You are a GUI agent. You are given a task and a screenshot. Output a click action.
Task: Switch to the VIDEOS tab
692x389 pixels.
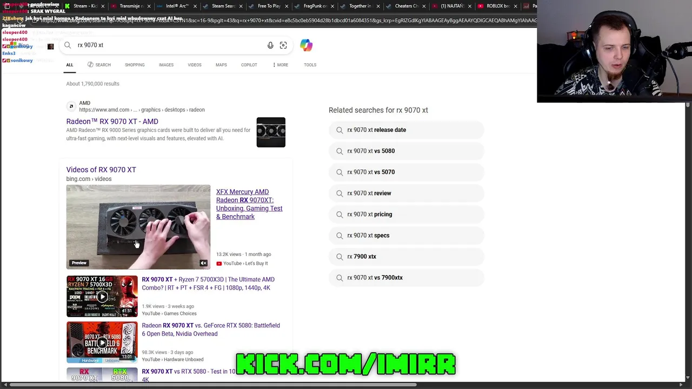(195, 65)
